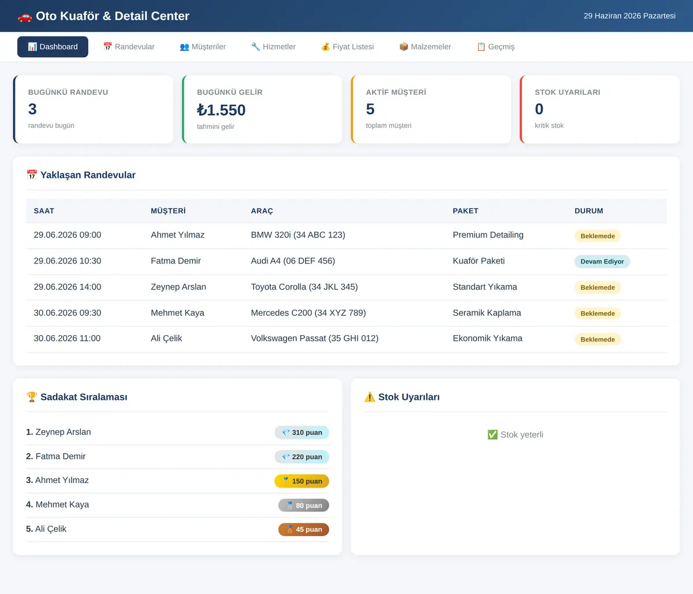Open the Müşteriler tab

pos(203,47)
